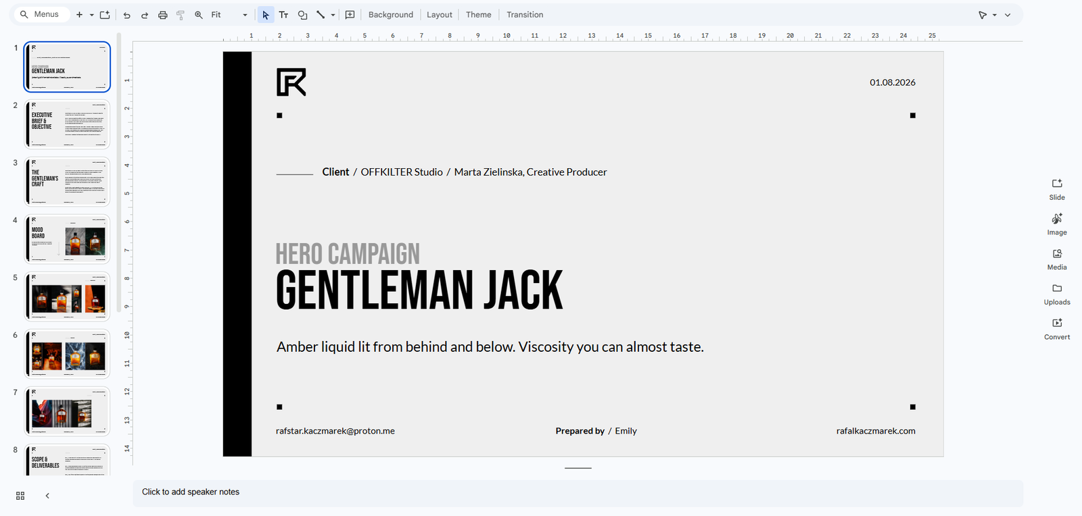This screenshot has width=1082, height=516.
Task: Print the presentation
Action: point(163,15)
